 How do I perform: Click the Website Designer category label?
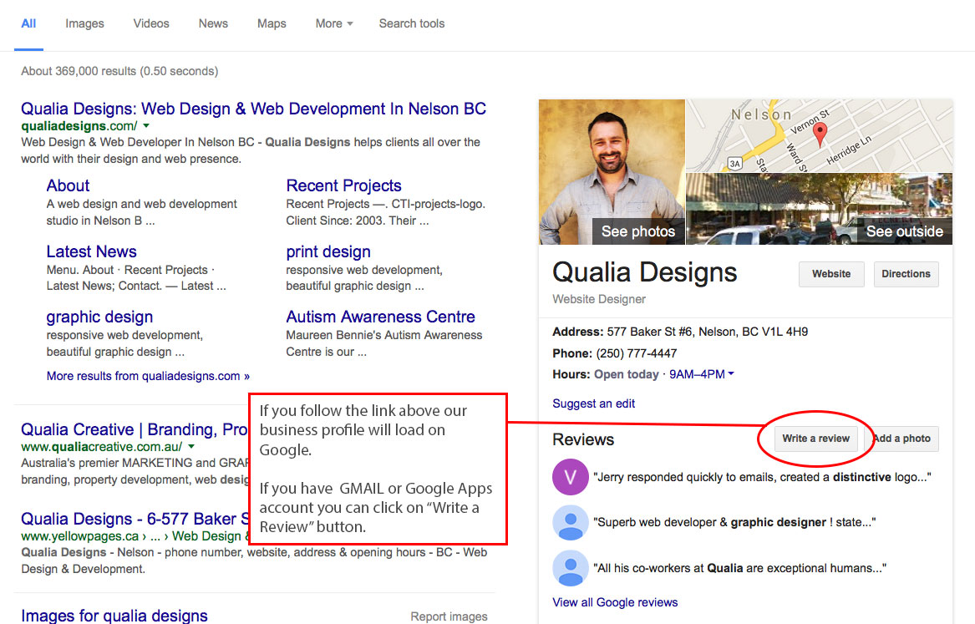click(x=599, y=299)
